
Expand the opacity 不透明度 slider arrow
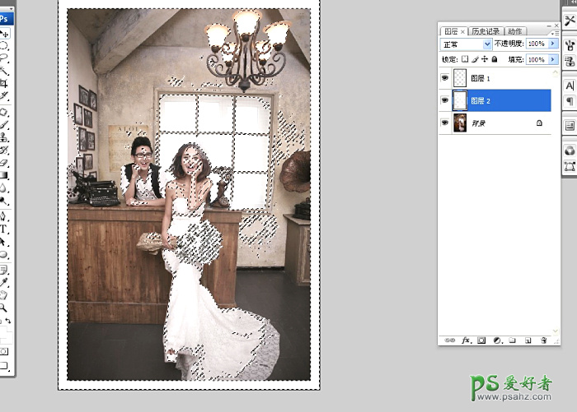click(553, 44)
